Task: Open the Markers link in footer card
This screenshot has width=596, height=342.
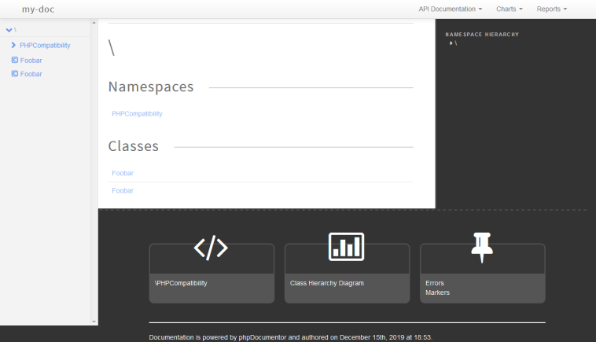Action: 437,292
